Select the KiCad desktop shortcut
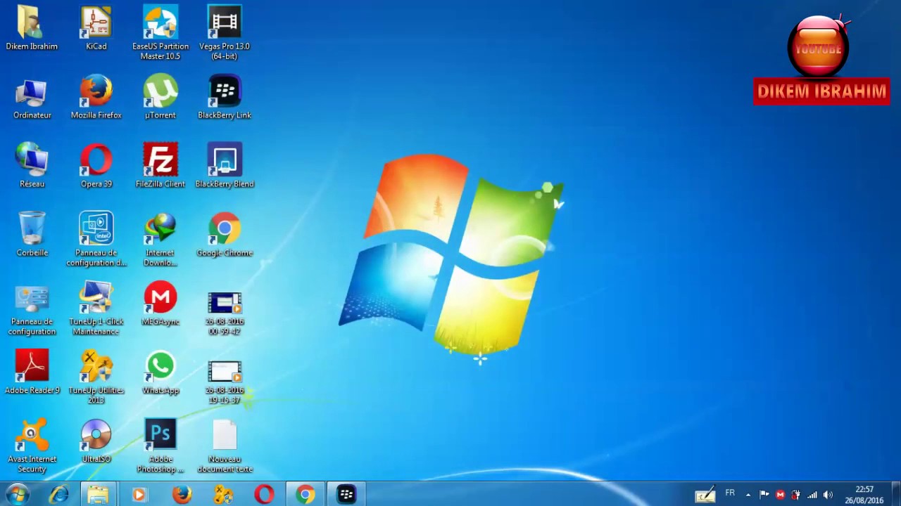The width and height of the screenshot is (901, 506). click(x=96, y=28)
